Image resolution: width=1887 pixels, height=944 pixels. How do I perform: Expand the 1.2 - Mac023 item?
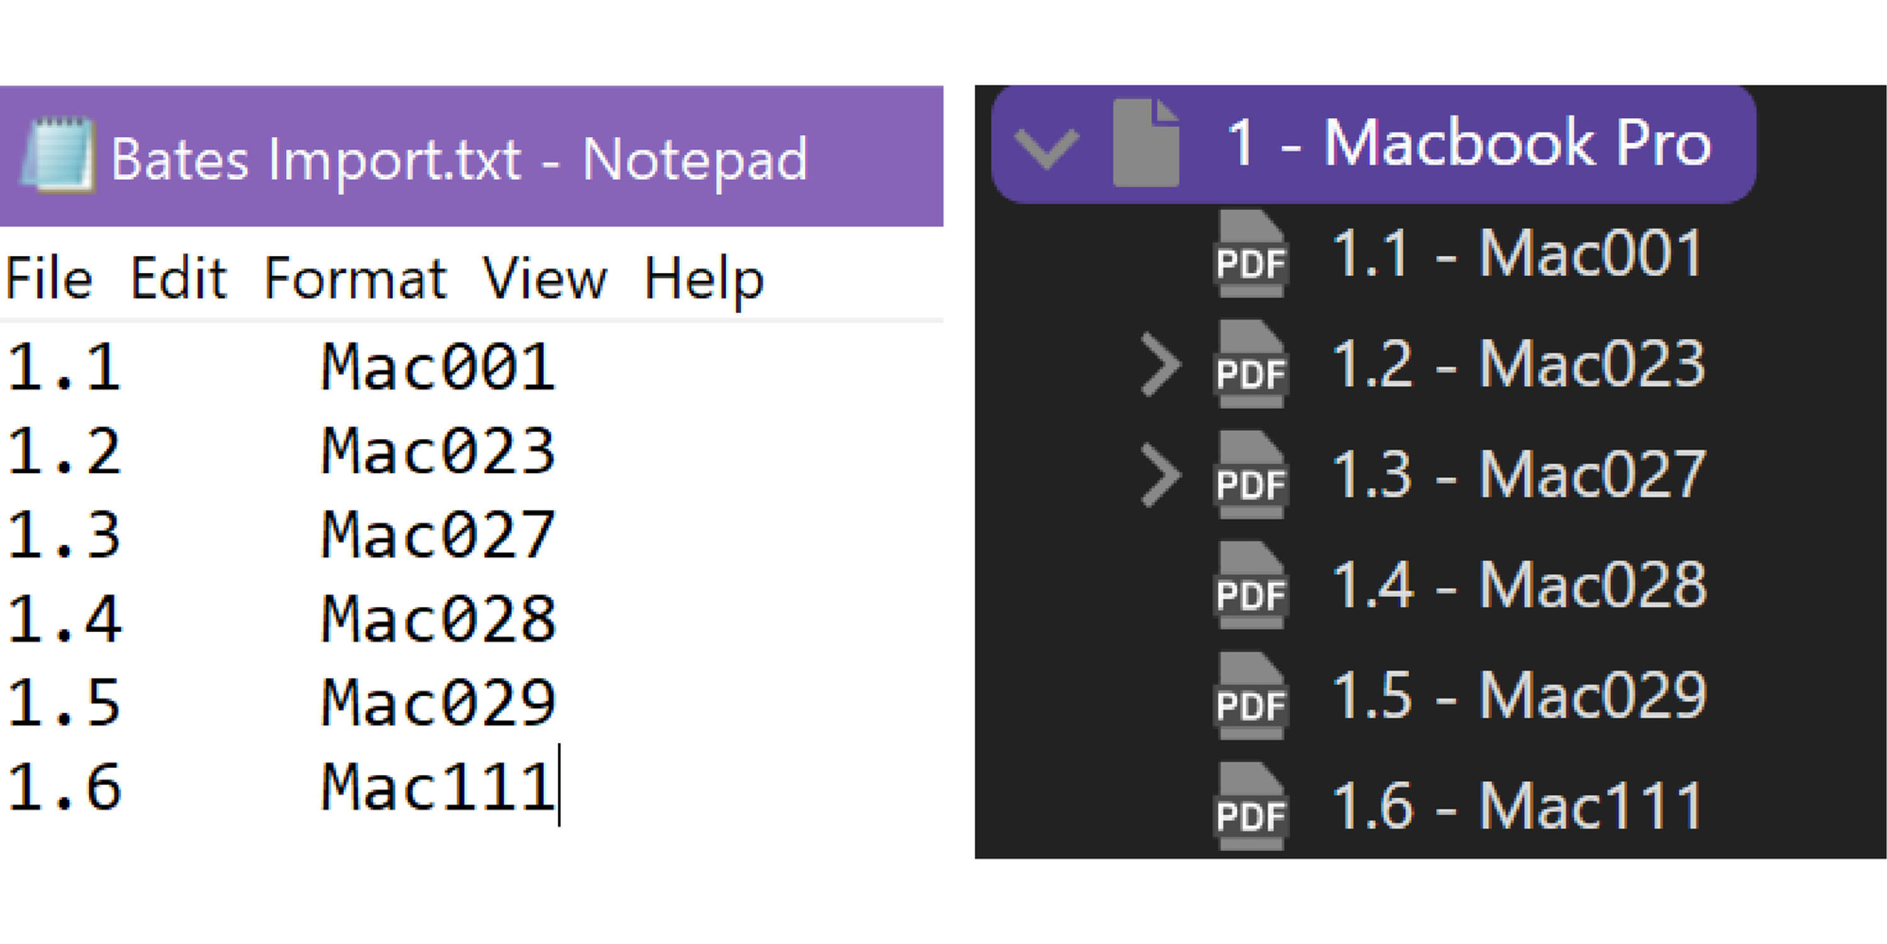tap(1160, 365)
